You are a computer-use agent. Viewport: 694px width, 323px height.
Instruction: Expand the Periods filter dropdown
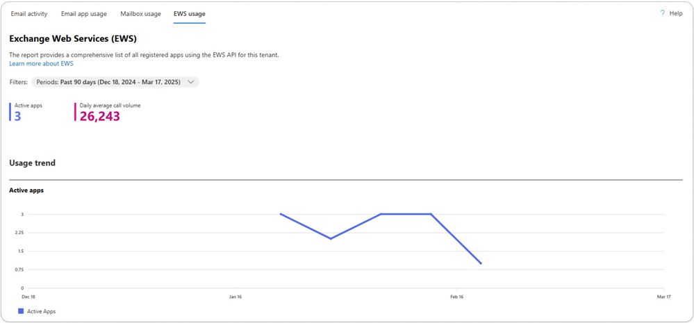pos(115,82)
